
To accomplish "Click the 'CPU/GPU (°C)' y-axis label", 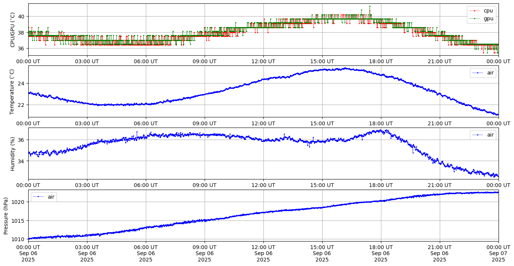I will point(13,30).
